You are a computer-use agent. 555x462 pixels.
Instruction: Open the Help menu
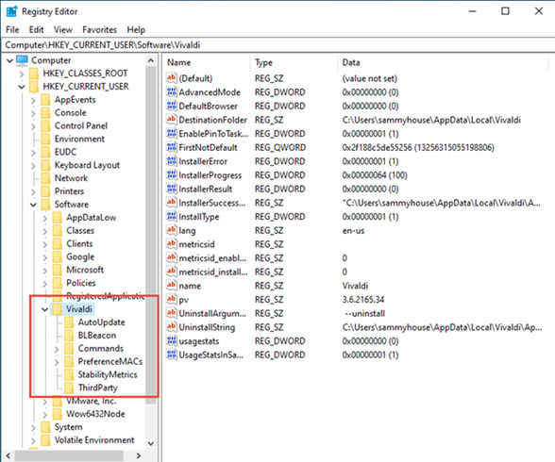[x=136, y=29]
